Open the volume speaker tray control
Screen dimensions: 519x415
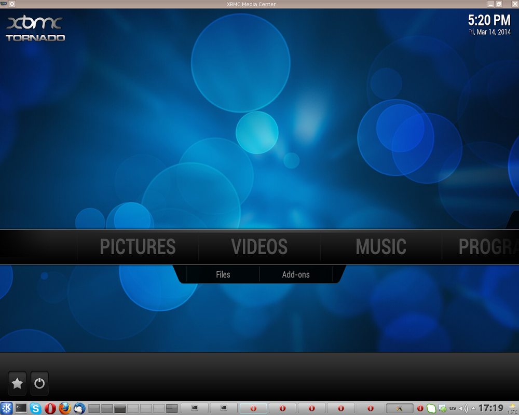(463, 408)
